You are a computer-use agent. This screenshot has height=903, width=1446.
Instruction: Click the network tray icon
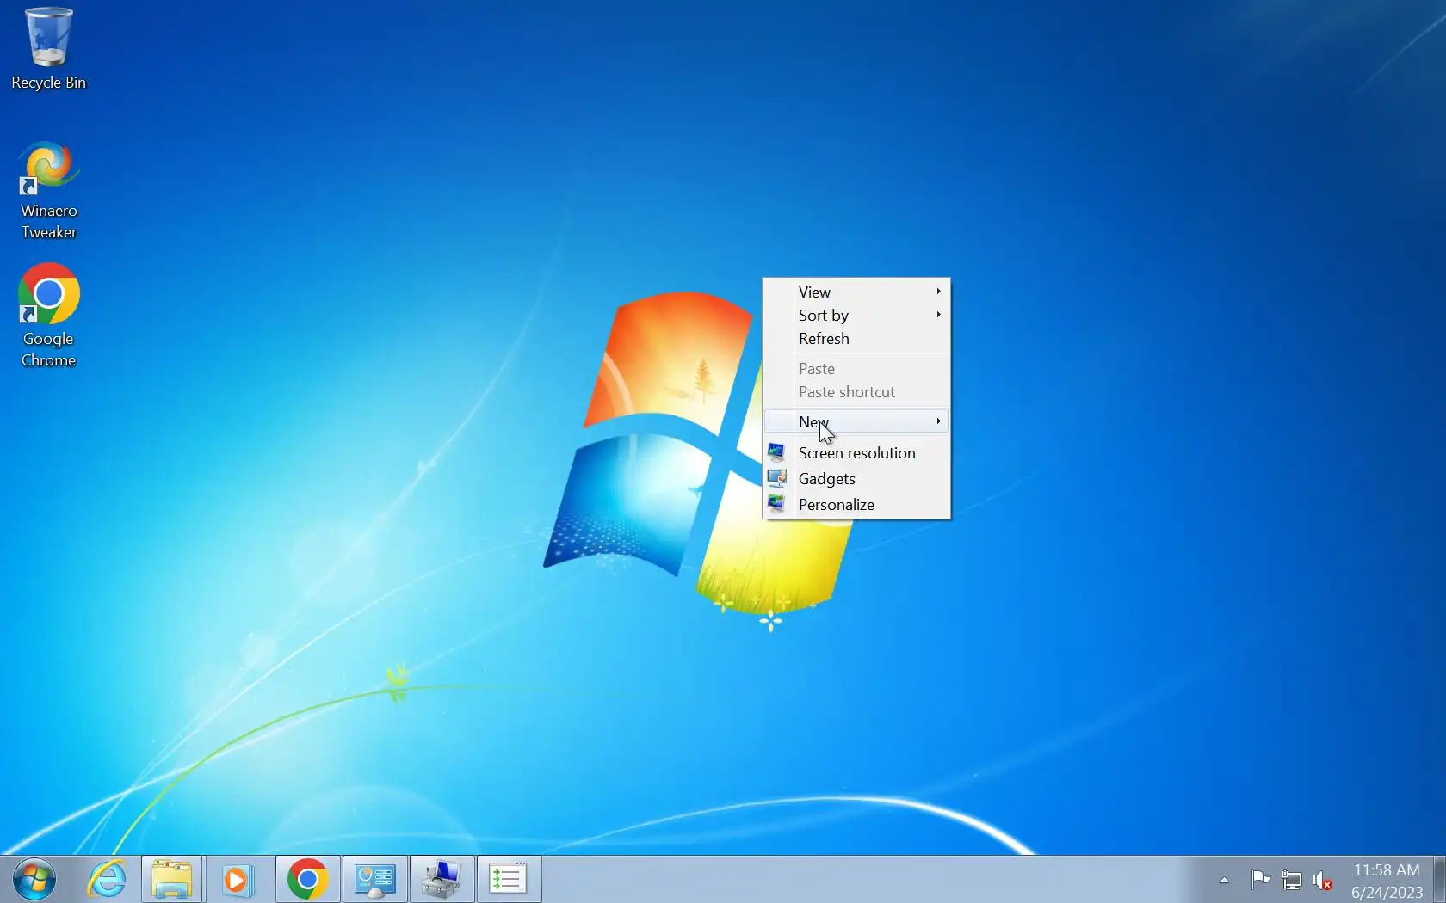[1292, 880]
